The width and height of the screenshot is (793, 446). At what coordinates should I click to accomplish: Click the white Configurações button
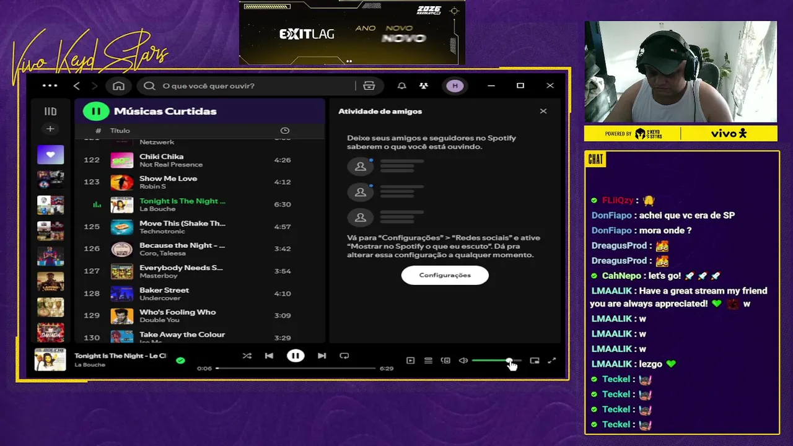tap(445, 275)
